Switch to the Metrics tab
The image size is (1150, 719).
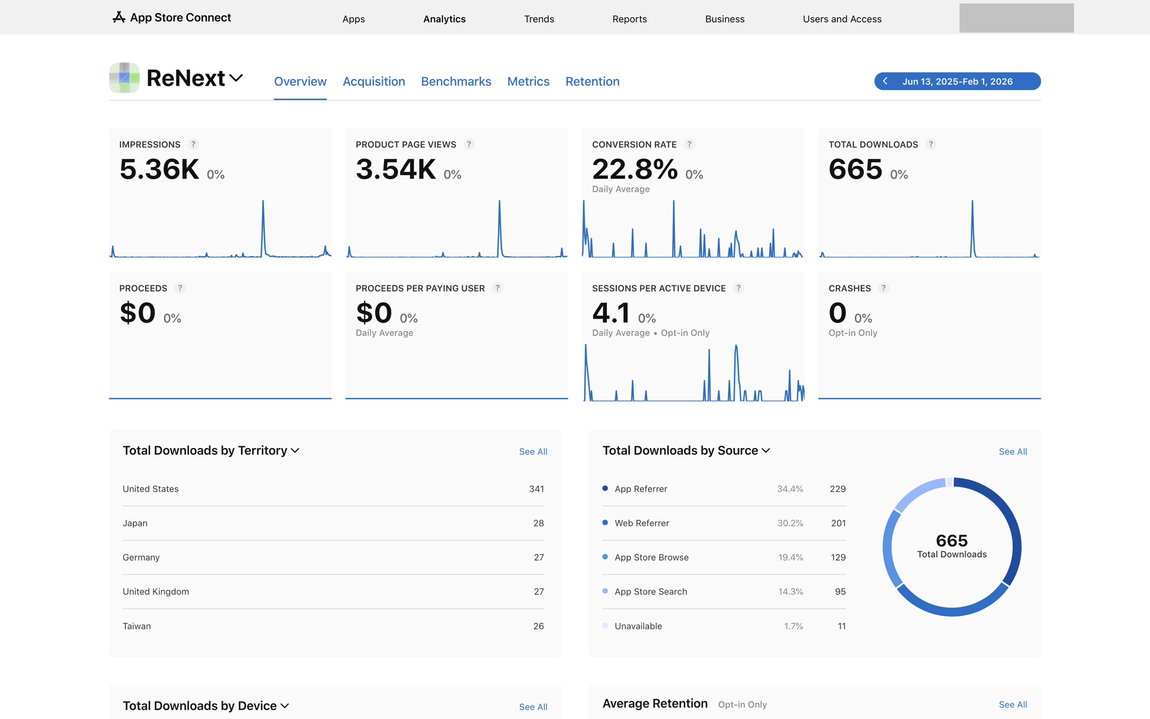(x=528, y=81)
